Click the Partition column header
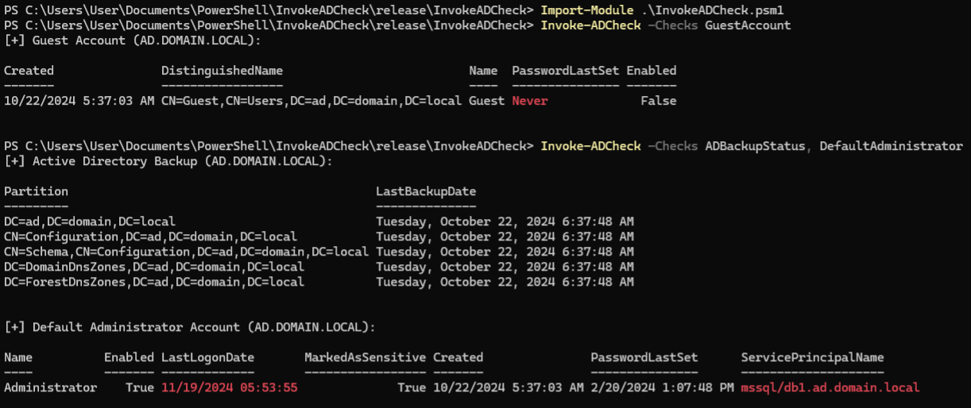971x408 pixels. coord(36,191)
